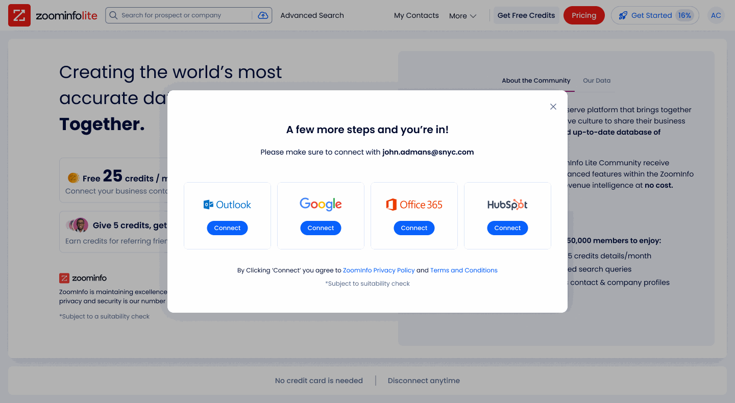735x403 pixels.
Task: Click the john.admans@snyc.com email text
Action: [428, 152]
